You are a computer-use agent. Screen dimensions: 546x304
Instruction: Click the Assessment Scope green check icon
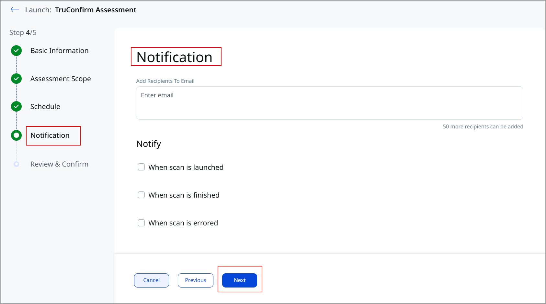click(x=16, y=79)
